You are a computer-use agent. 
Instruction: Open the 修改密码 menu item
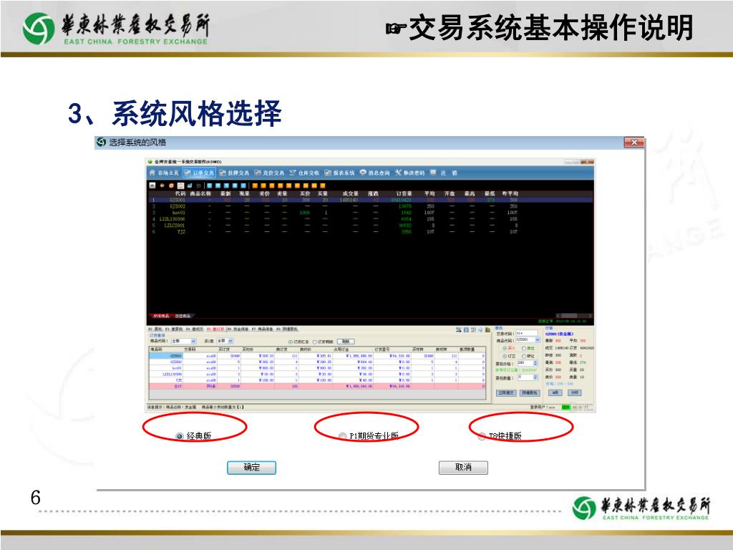pos(410,173)
